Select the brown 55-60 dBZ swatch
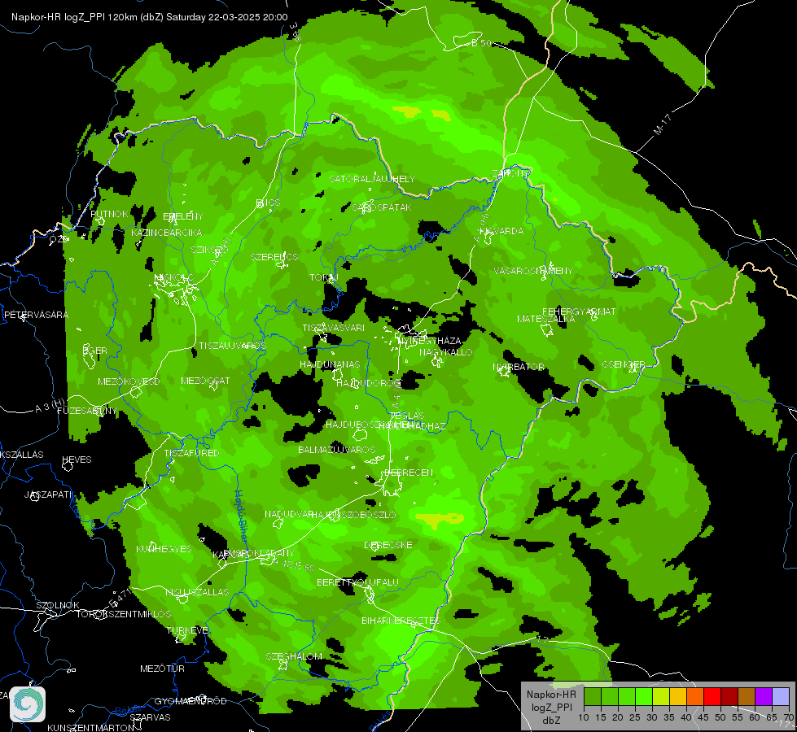The height and width of the screenshot is (732, 797). [747, 697]
